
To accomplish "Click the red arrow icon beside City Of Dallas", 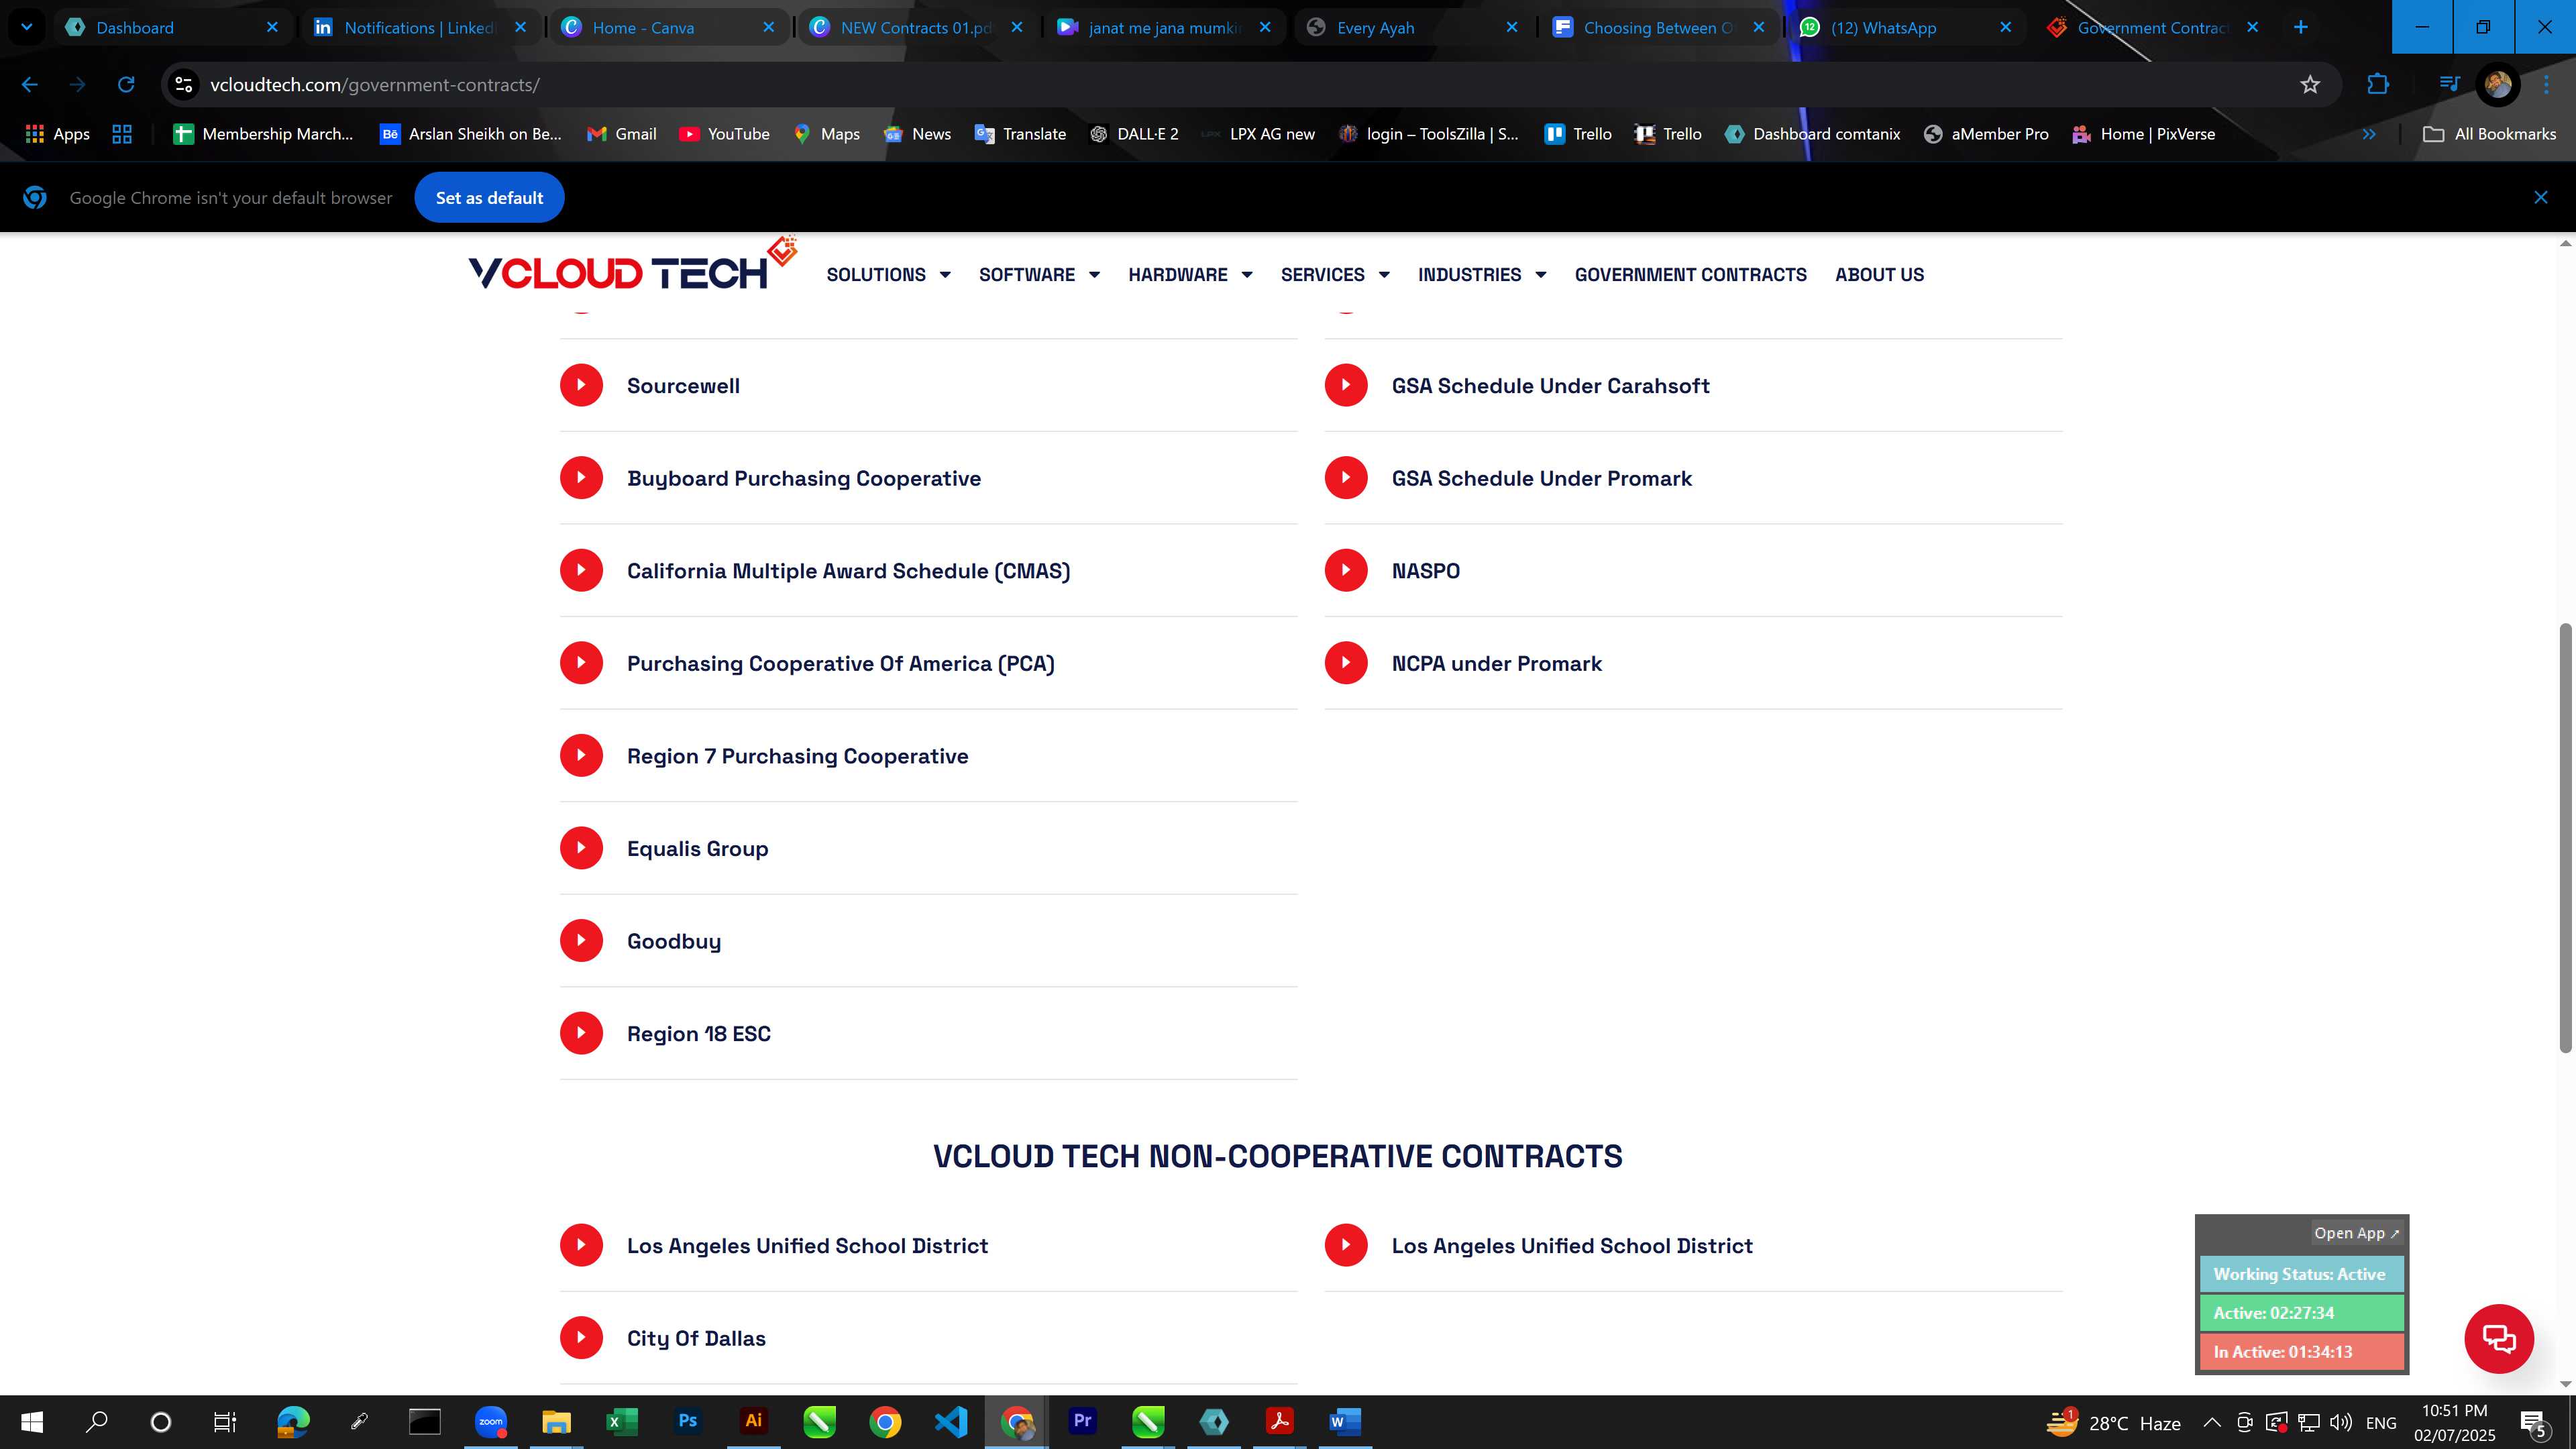I will 581,1337.
